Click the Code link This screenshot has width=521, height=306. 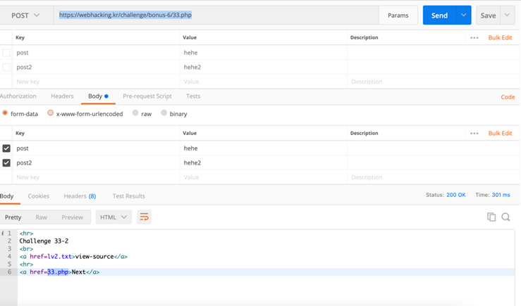[x=508, y=97]
